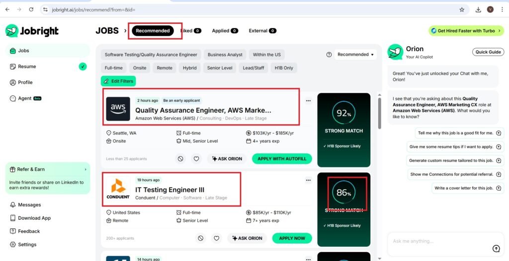This screenshot has height=261, width=509.
Task: Open the Chrome three-dot menu
Action: [x=502, y=9]
